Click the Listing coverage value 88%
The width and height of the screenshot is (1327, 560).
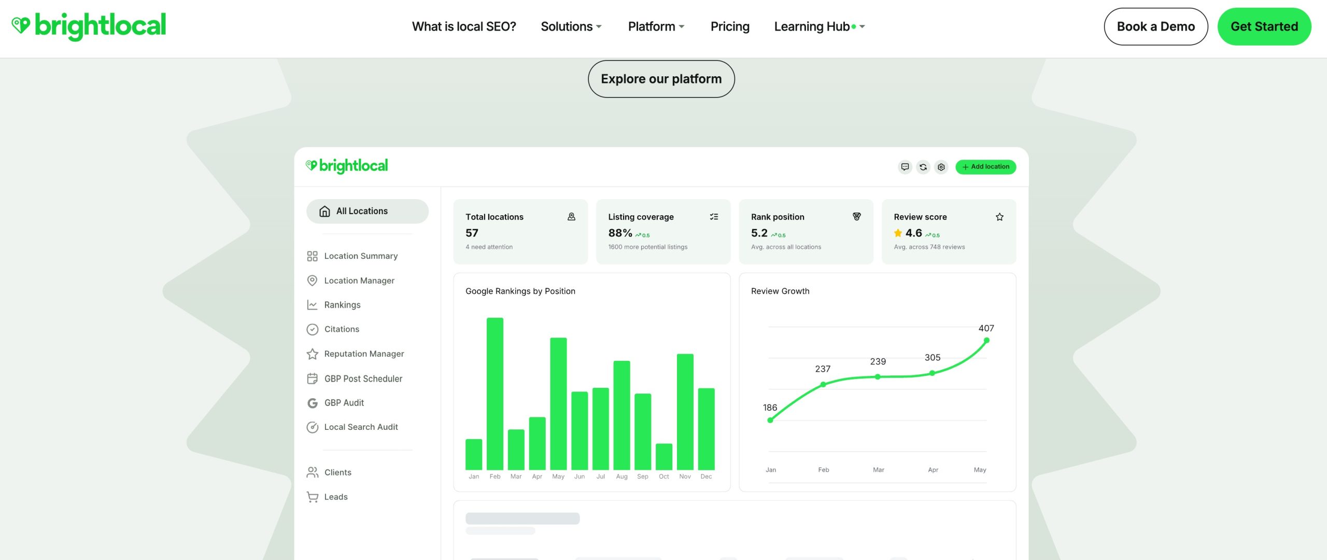click(620, 233)
